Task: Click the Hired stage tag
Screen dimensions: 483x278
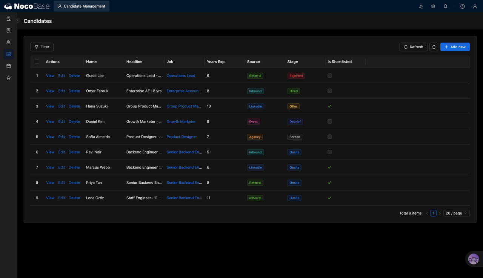Action: click(294, 91)
